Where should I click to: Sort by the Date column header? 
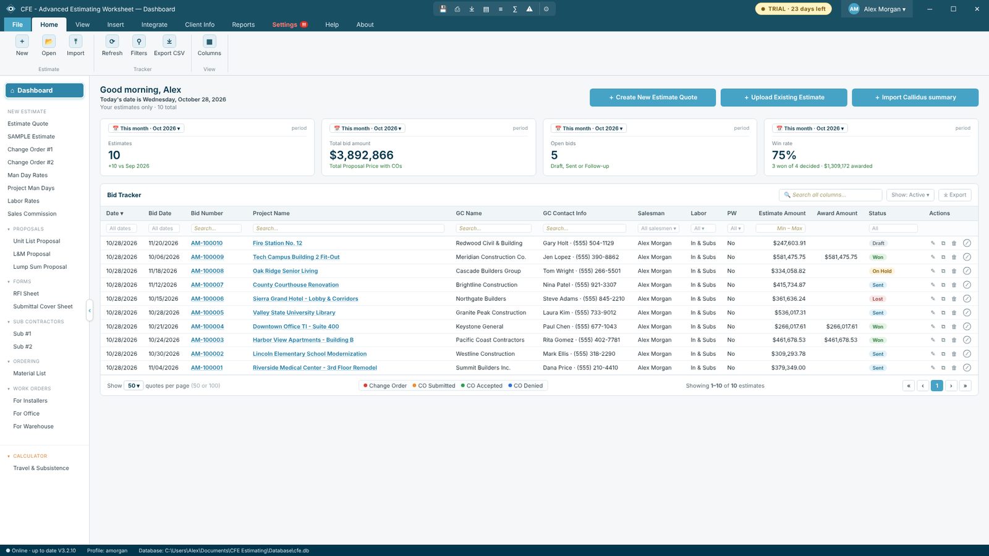[115, 213]
